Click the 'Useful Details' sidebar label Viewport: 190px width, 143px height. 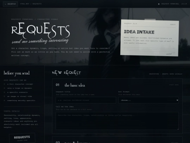click(x=12, y=111)
